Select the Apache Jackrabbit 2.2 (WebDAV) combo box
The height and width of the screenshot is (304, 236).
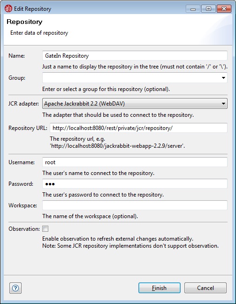click(135, 104)
